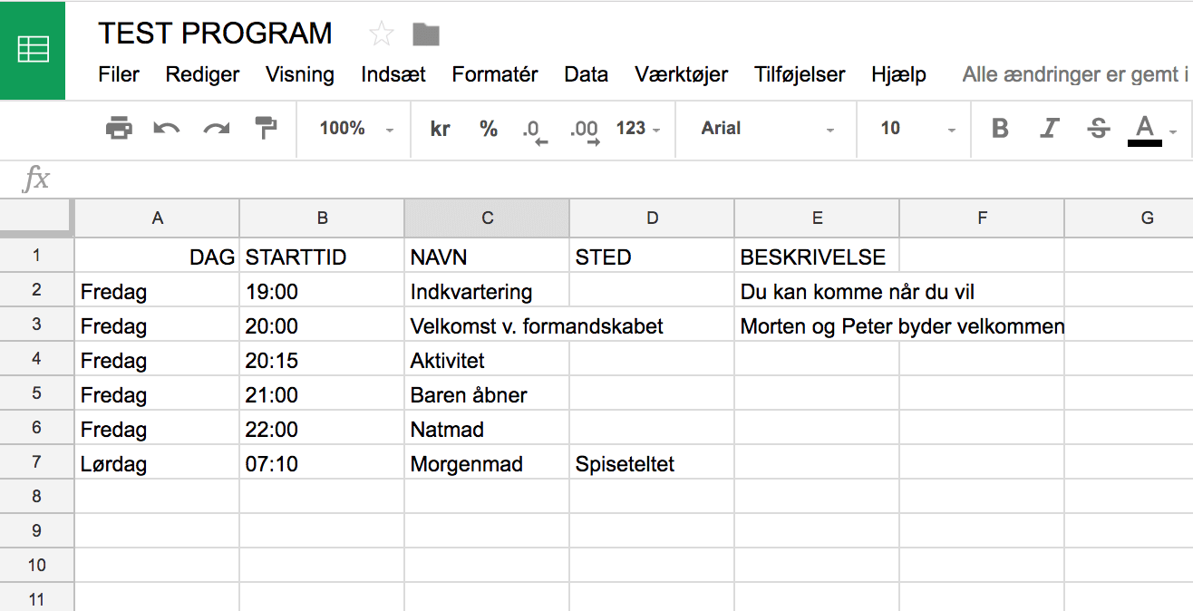Expand the Arial font dropdown
1193x611 pixels.
[767, 129]
